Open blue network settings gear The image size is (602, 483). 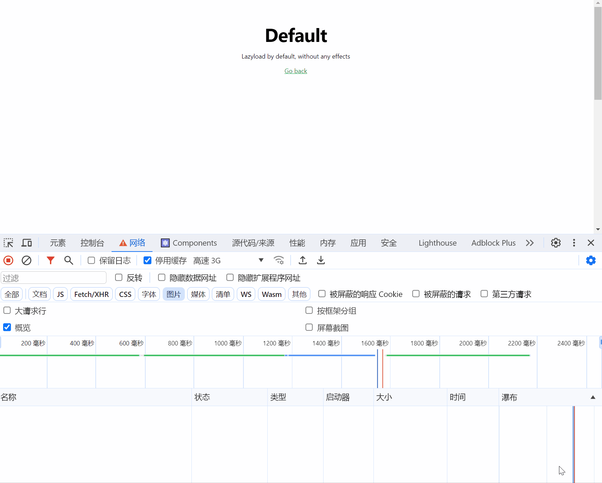[x=591, y=260]
